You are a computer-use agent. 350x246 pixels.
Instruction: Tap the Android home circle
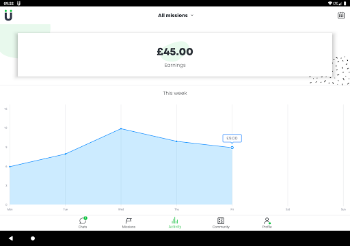(33, 238)
